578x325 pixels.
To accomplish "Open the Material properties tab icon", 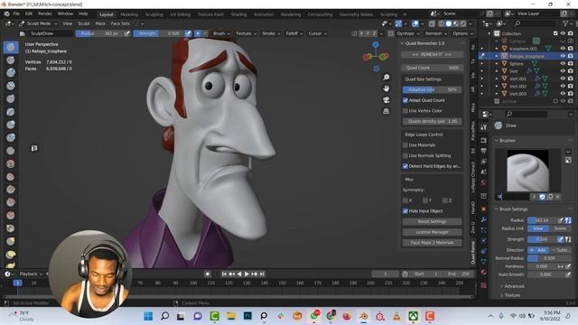I will [x=484, y=273].
